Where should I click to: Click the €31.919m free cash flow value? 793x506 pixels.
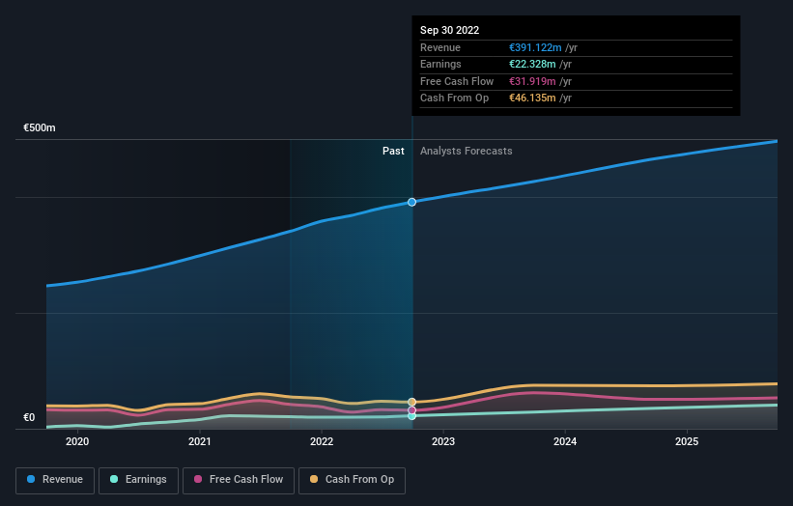532,81
